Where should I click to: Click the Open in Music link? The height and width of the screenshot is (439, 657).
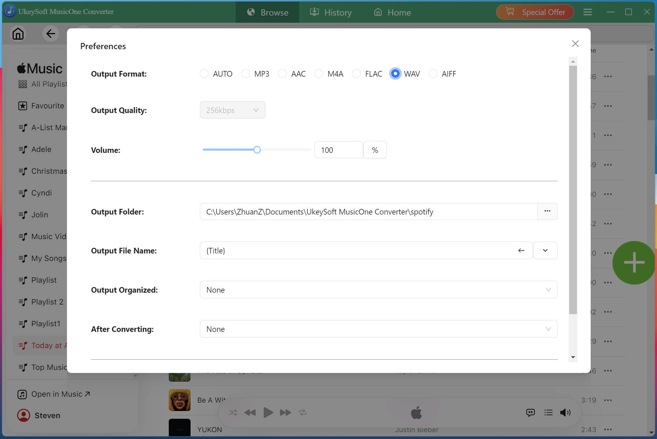coord(54,394)
